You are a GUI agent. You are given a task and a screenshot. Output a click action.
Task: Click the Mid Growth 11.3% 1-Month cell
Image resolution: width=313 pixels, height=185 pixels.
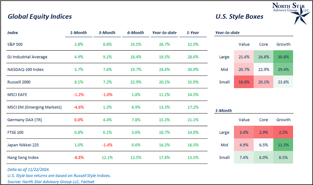(283, 145)
